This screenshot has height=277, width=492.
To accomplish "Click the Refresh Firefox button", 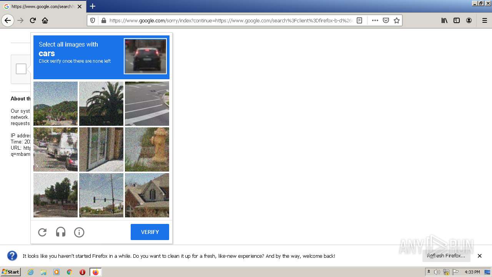I will coord(446,256).
